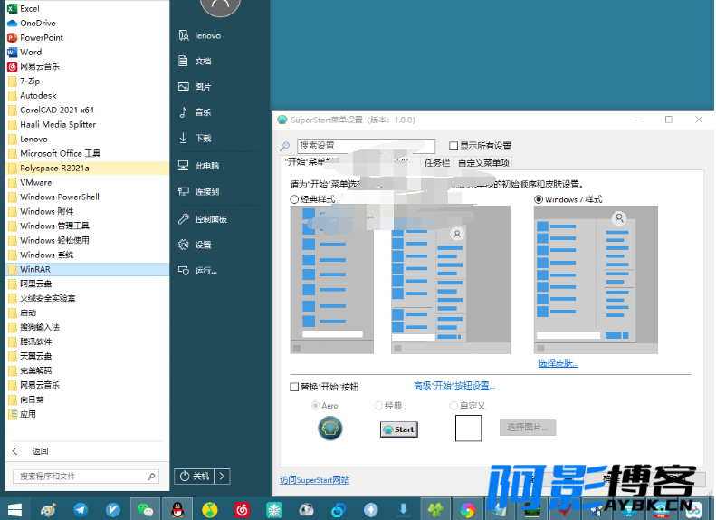Enable the 替换"开始"按钮 checkbox
716x520 pixels.
click(x=294, y=387)
